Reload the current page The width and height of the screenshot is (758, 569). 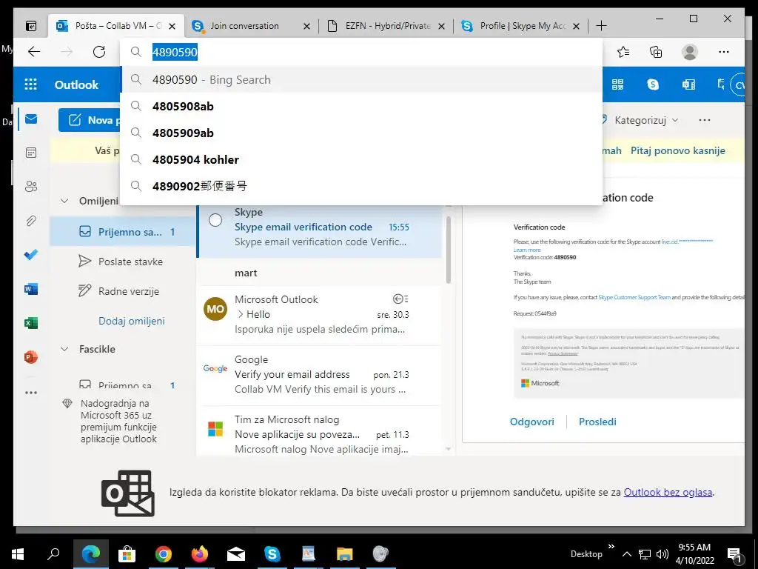[x=99, y=52]
